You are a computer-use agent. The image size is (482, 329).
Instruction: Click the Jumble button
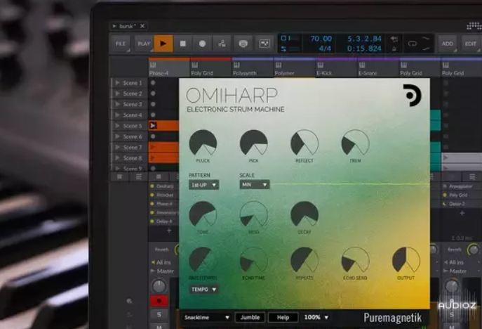click(x=250, y=317)
